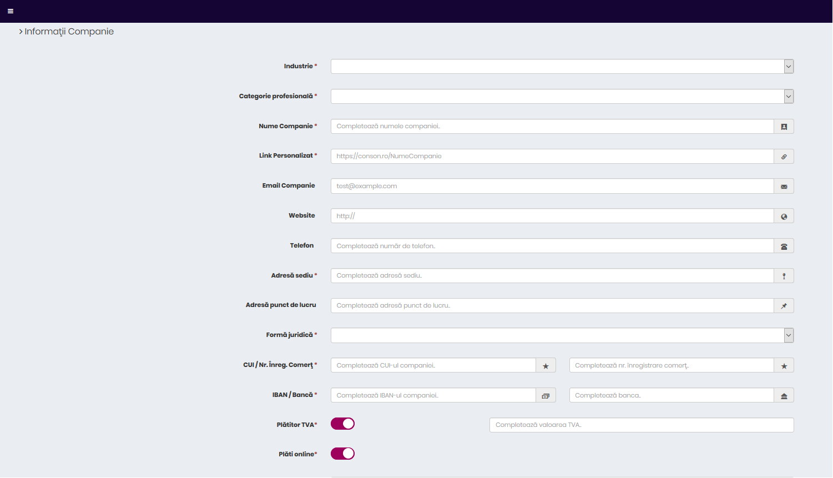Click the card icon beside IBAN field
Screen dimensions: 833x478
[x=545, y=396]
